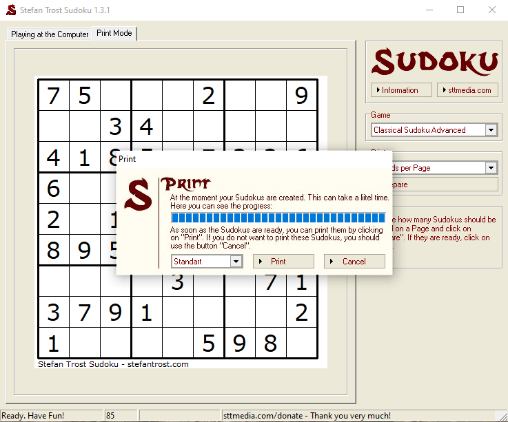
Task: Maximize the Sudoku window
Action: pyautogui.click(x=460, y=10)
